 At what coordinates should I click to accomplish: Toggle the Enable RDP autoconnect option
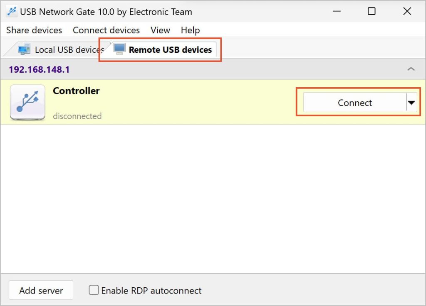tap(94, 290)
